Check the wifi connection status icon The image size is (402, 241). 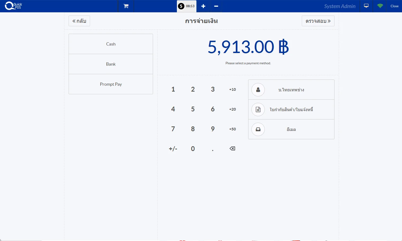(380, 6)
